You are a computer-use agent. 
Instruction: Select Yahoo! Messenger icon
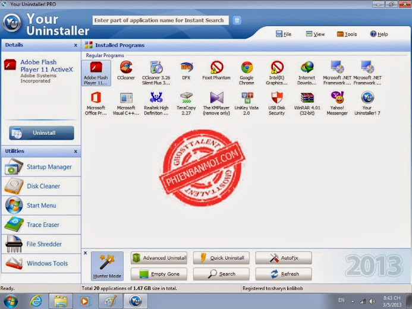point(337,103)
